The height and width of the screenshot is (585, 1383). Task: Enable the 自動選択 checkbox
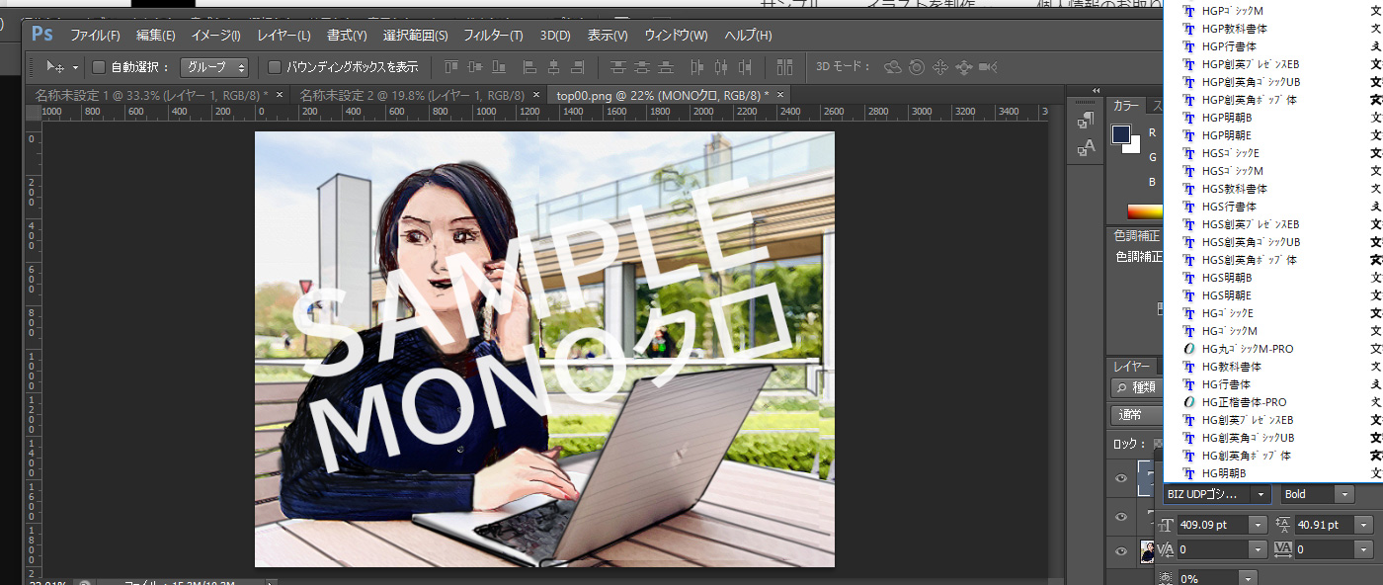coord(99,67)
